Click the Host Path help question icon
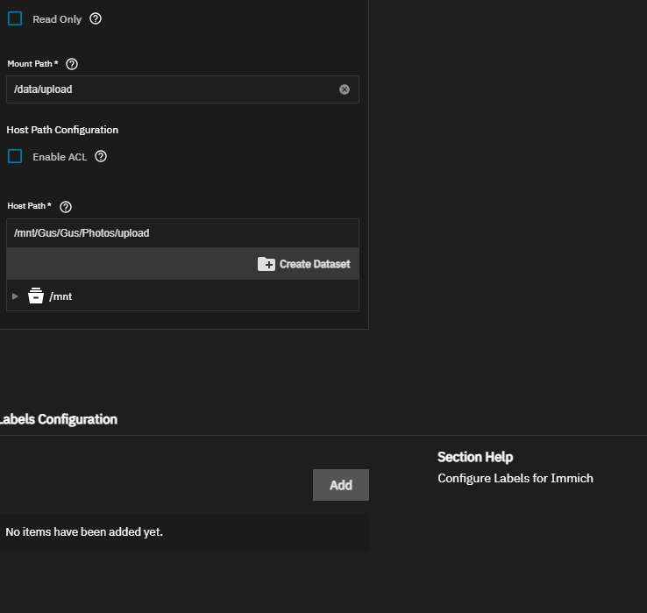Viewport: 647px width, 613px height. (66, 207)
